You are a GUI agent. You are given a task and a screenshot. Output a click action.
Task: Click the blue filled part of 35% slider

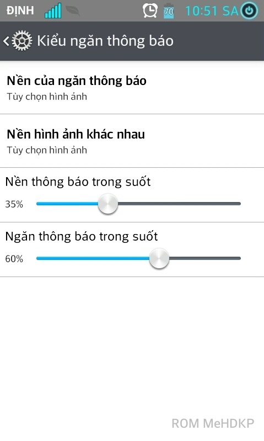pos(67,204)
